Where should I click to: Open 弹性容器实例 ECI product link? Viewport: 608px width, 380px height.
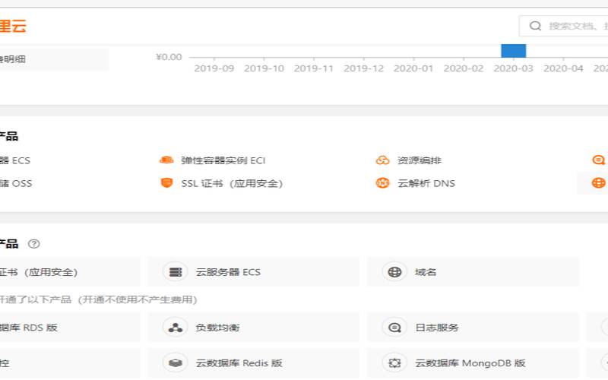[x=223, y=160]
